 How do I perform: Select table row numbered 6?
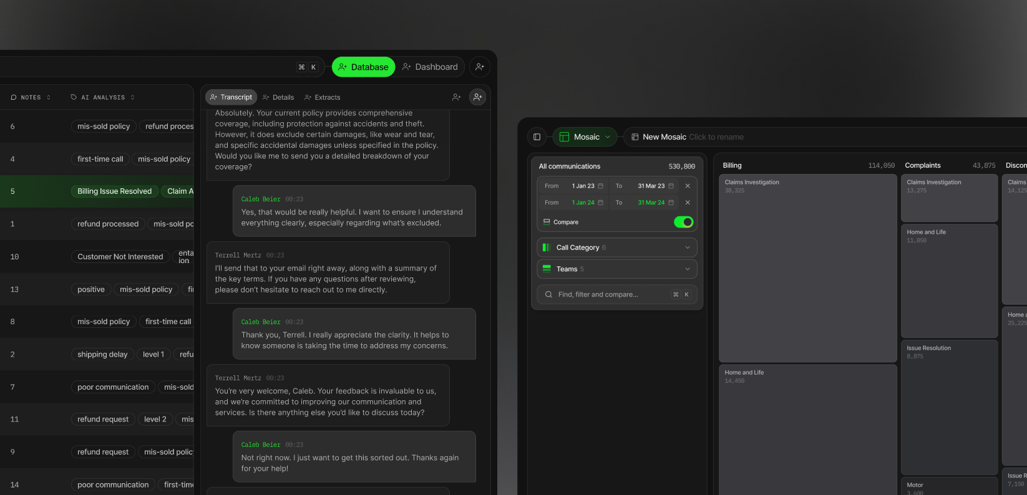click(97, 127)
